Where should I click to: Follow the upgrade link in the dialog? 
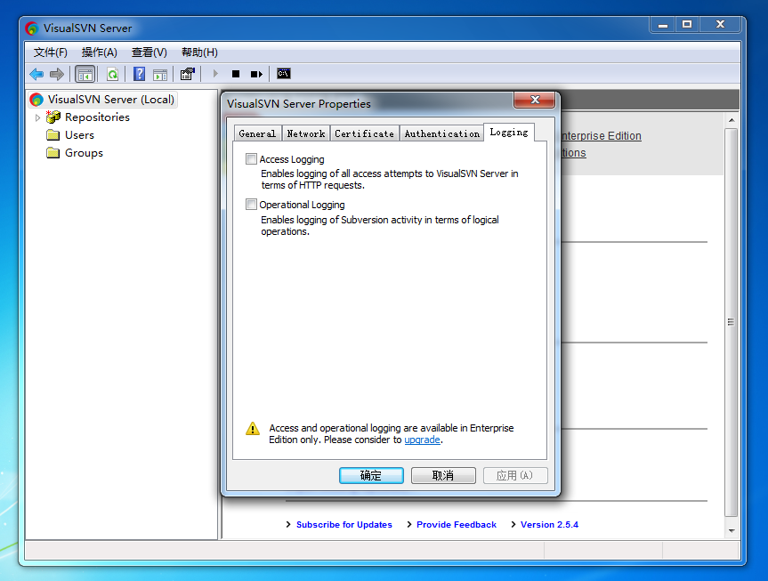(422, 440)
